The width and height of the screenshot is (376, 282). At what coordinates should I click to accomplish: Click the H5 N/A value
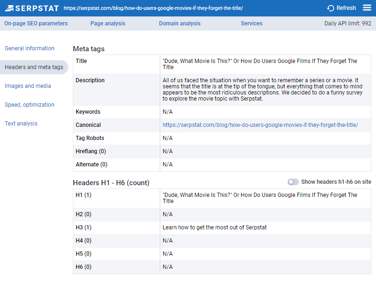pyautogui.click(x=168, y=254)
